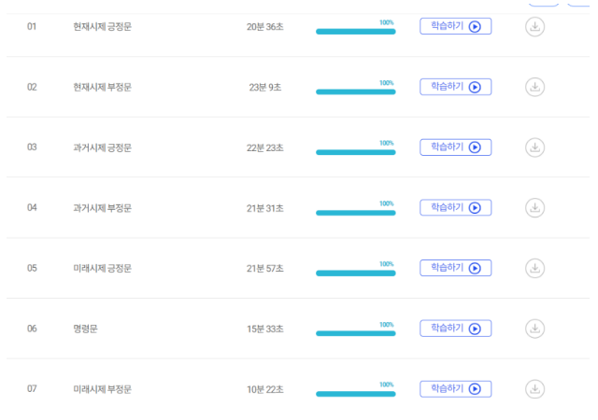Download lesson 01 현재시제 긍정문 materials

tap(534, 27)
